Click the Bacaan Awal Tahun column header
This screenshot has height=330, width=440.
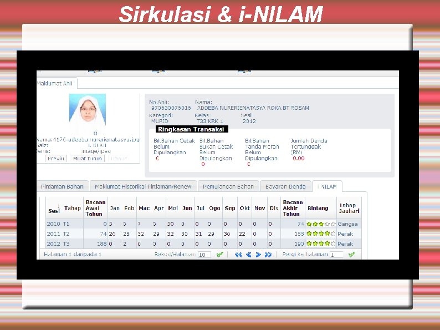95,208
